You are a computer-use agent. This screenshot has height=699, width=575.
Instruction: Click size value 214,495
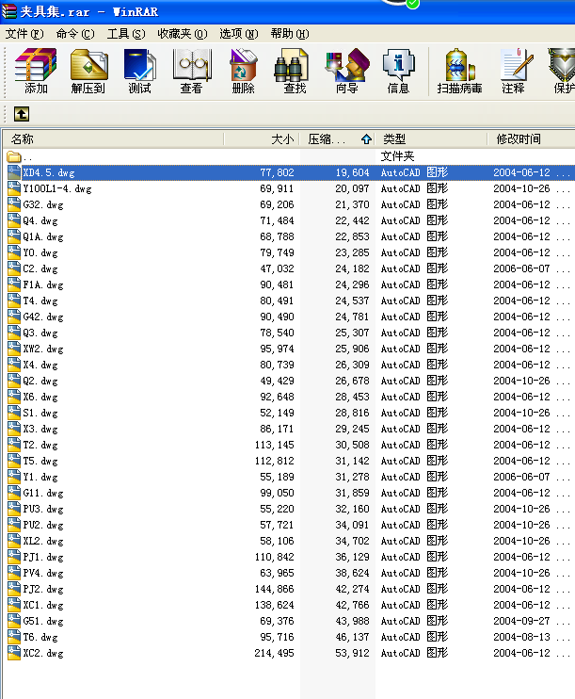(275, 653)
